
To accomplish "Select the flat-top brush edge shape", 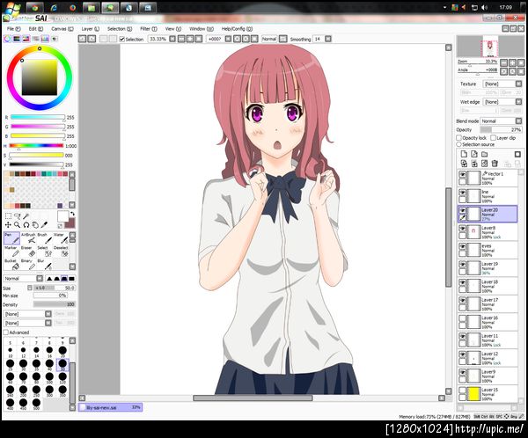I will pyautogui.click(x=64, y=279).
